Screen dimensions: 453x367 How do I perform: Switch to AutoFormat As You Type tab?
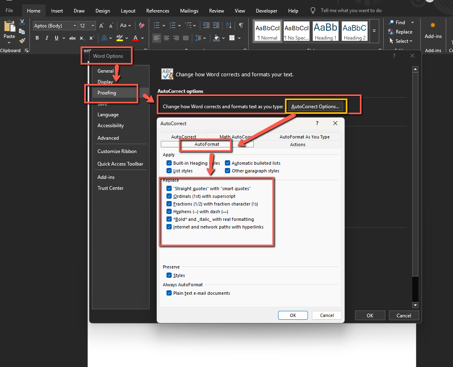pyautogui.click(x=305, y=136)
